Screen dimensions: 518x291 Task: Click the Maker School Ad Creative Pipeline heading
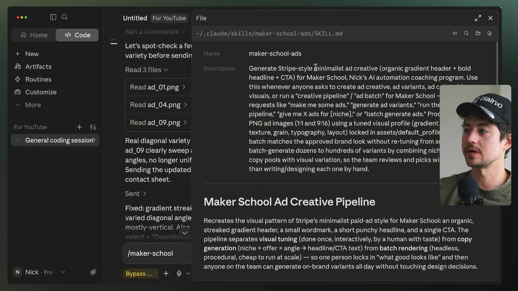click(x=289, y=202)
